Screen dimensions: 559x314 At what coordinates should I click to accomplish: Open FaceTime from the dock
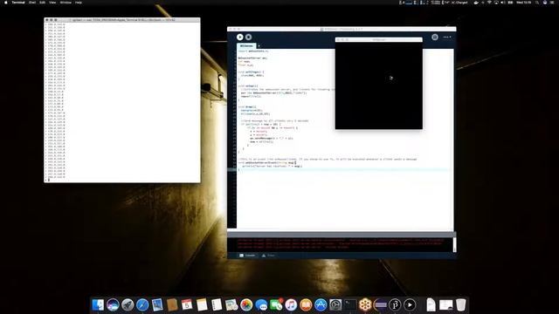(276, 304)
